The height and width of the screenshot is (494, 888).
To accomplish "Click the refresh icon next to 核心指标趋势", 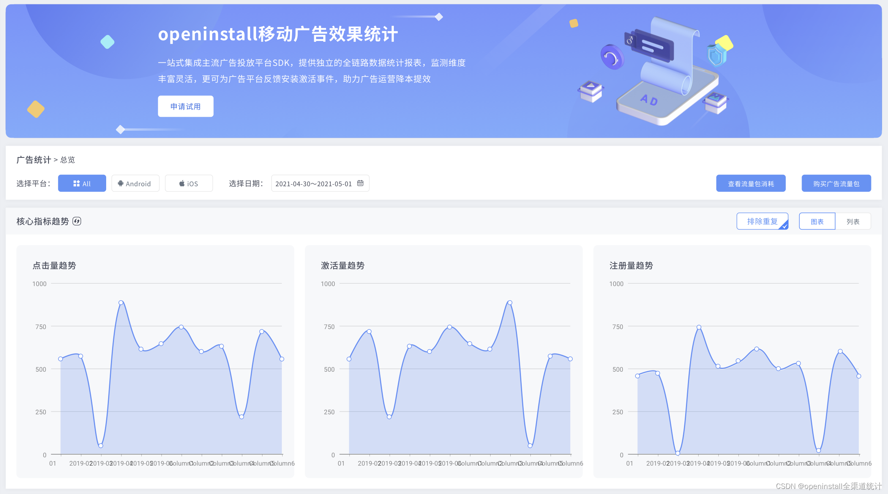I will point(77,221).
